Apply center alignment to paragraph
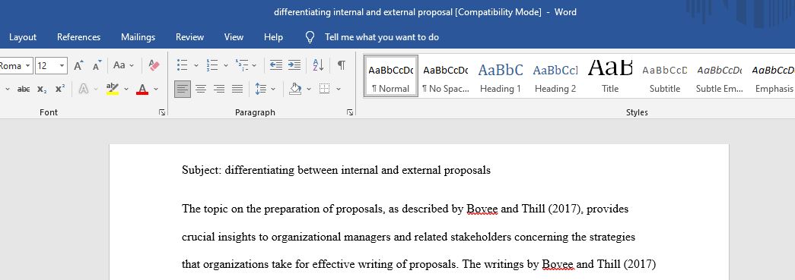 (201, 89)
